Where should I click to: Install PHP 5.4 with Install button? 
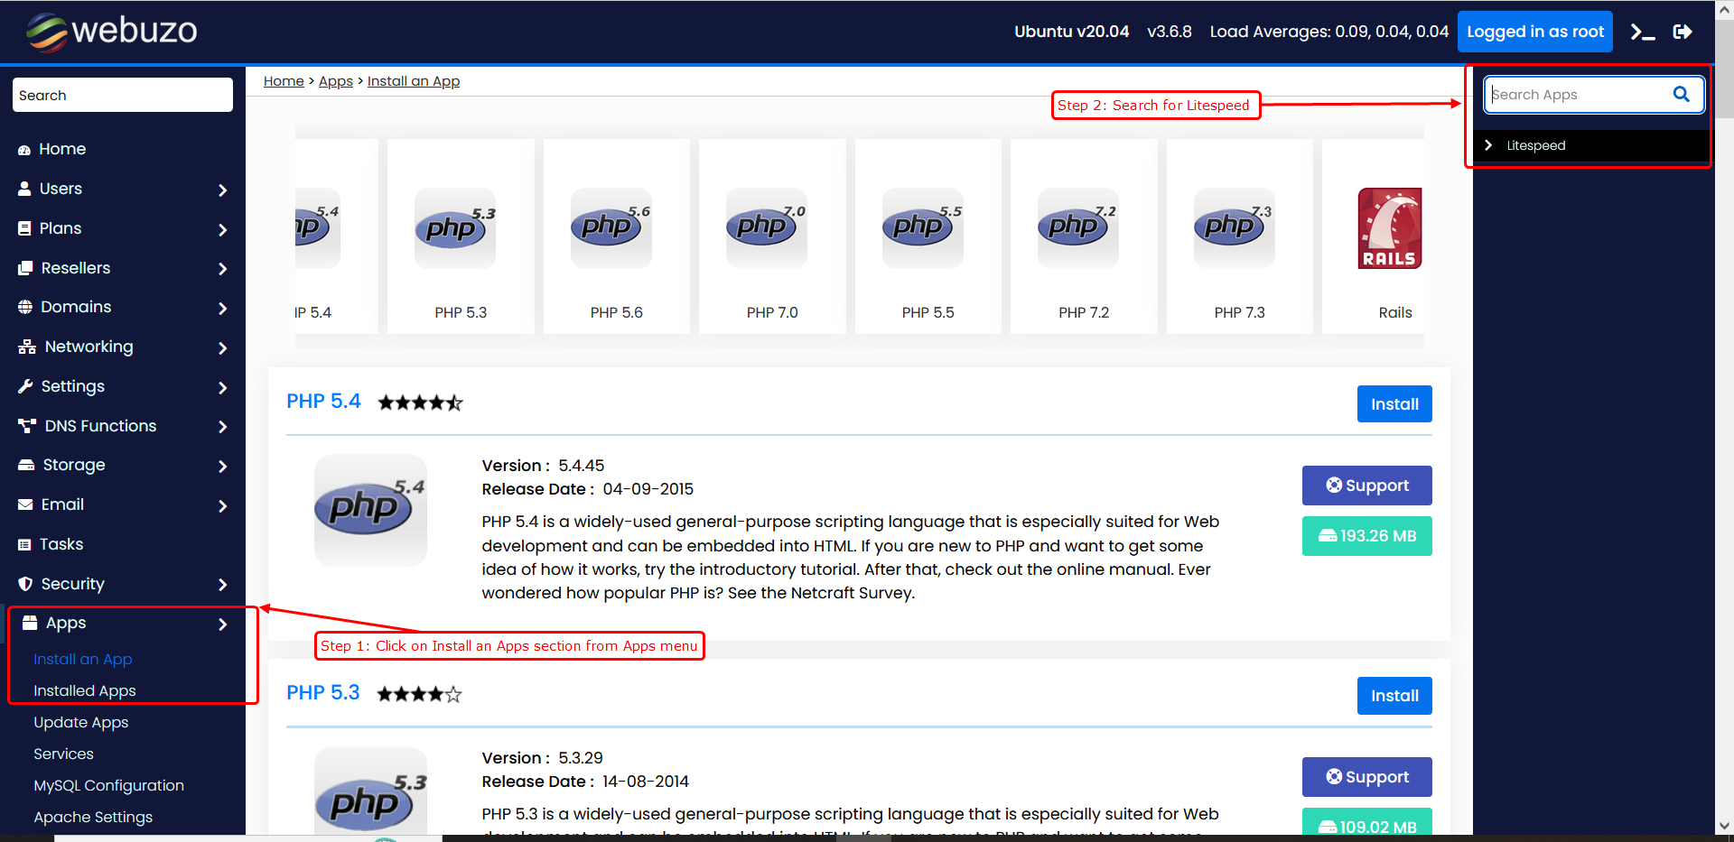click(x=1394, y=404)
